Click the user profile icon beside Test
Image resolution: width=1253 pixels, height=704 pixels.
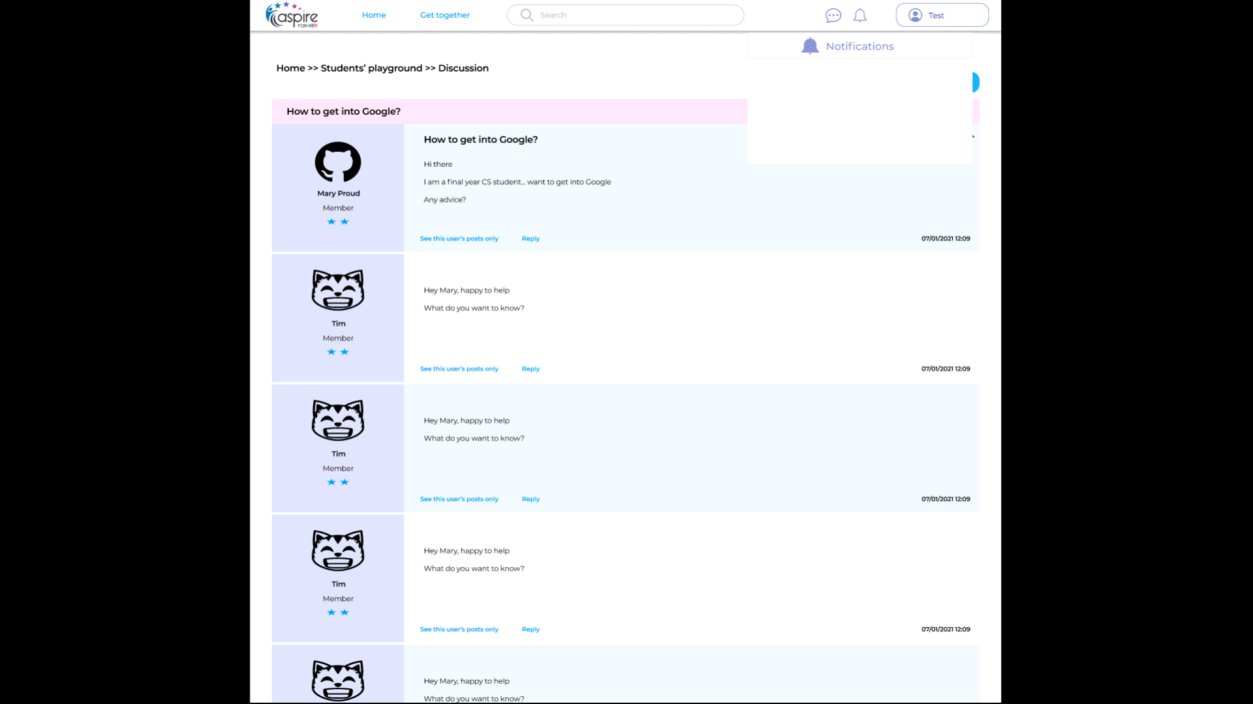[915, 16]
